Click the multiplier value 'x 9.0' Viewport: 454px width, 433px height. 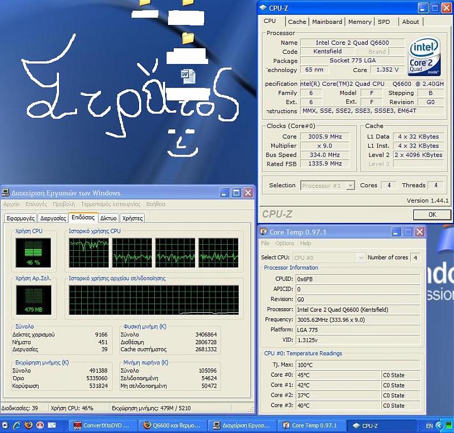coord(325,146)
